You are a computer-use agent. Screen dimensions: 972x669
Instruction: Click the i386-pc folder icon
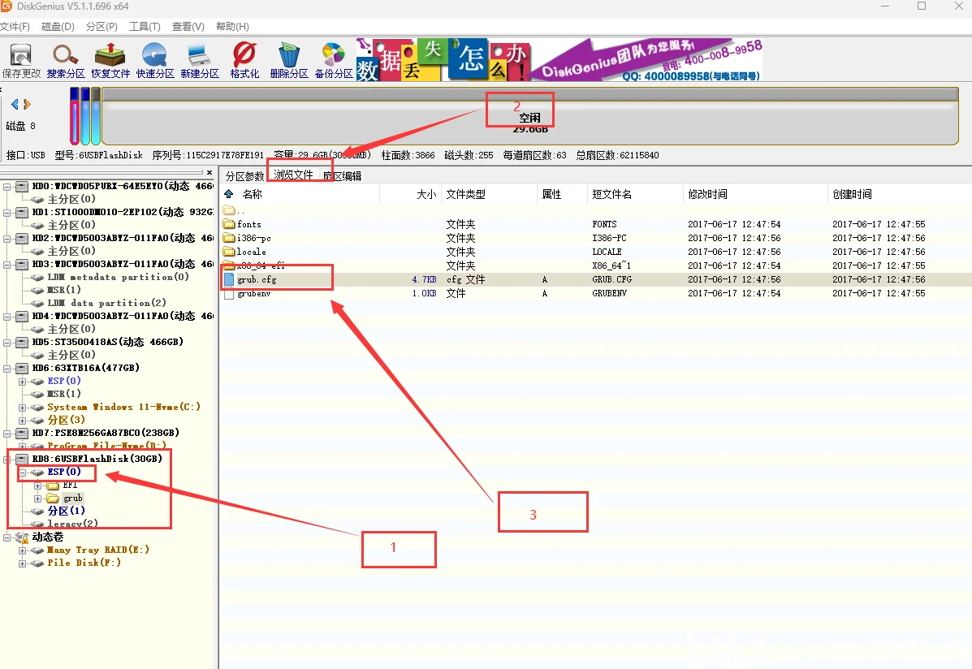click(x=229, y=237)
